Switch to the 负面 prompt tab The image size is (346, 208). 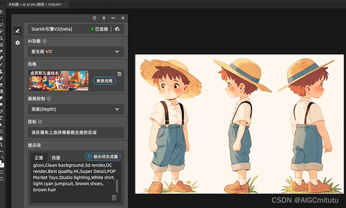56,157
